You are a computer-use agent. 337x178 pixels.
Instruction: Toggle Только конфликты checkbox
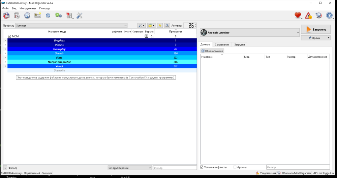[202, 167]
